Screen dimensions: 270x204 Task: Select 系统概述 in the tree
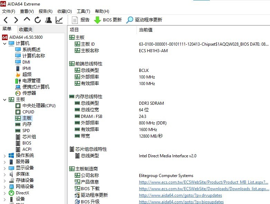[x=31, y=49]
